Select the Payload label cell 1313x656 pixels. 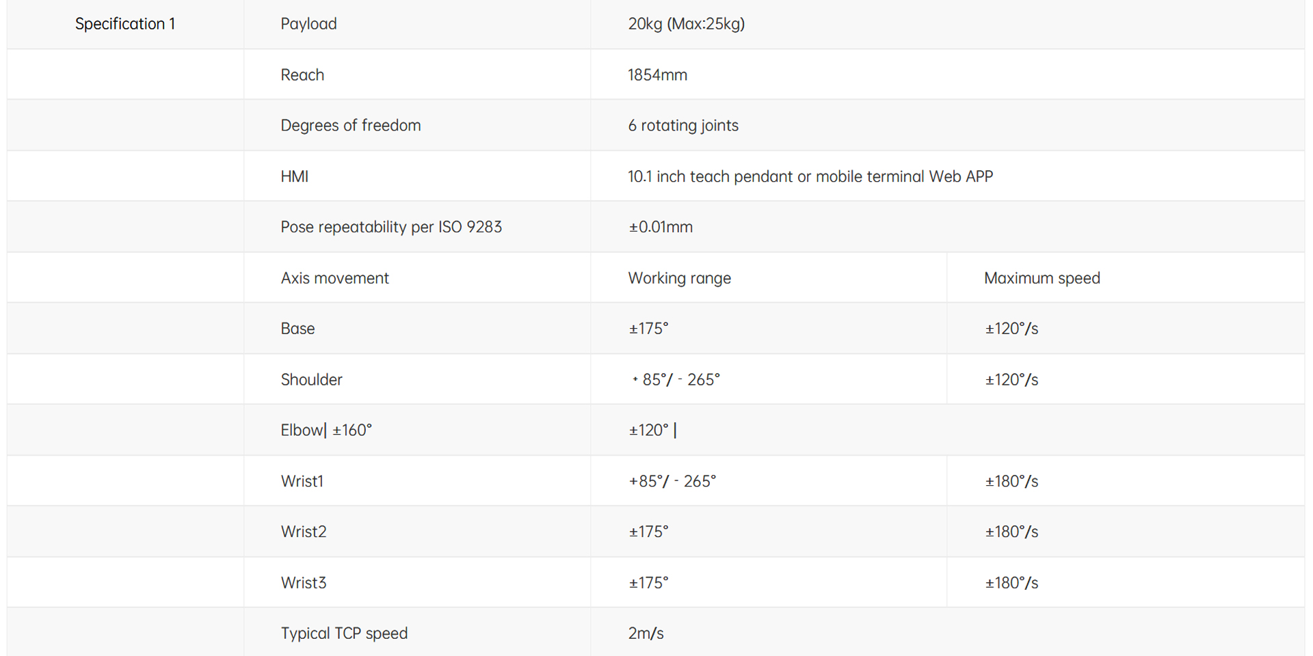pos(308,24)
